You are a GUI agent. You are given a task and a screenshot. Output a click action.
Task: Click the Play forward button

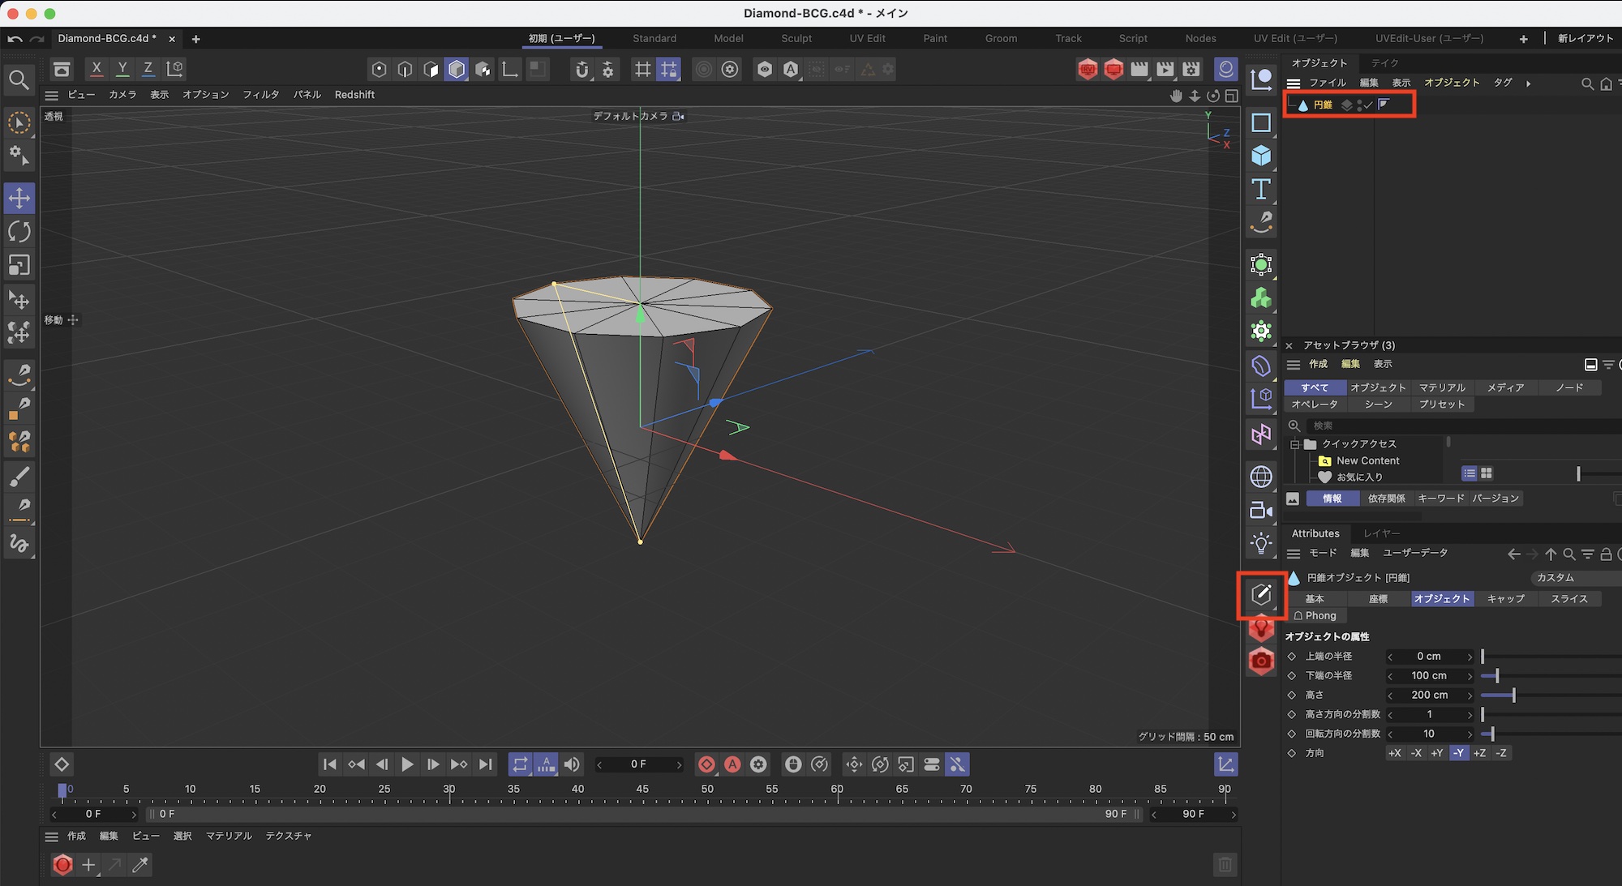407,764
